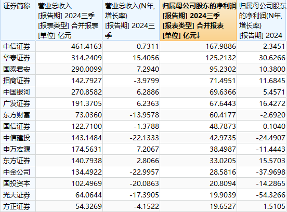Image resolution: width=287 pixels, height=212 pixels.
Task: Click the 营业总收入(N年,增长率) column header
Action: point(131,20)
